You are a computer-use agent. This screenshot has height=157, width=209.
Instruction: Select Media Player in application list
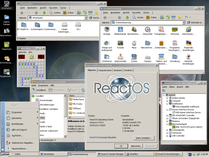click(x=76, y=99)
